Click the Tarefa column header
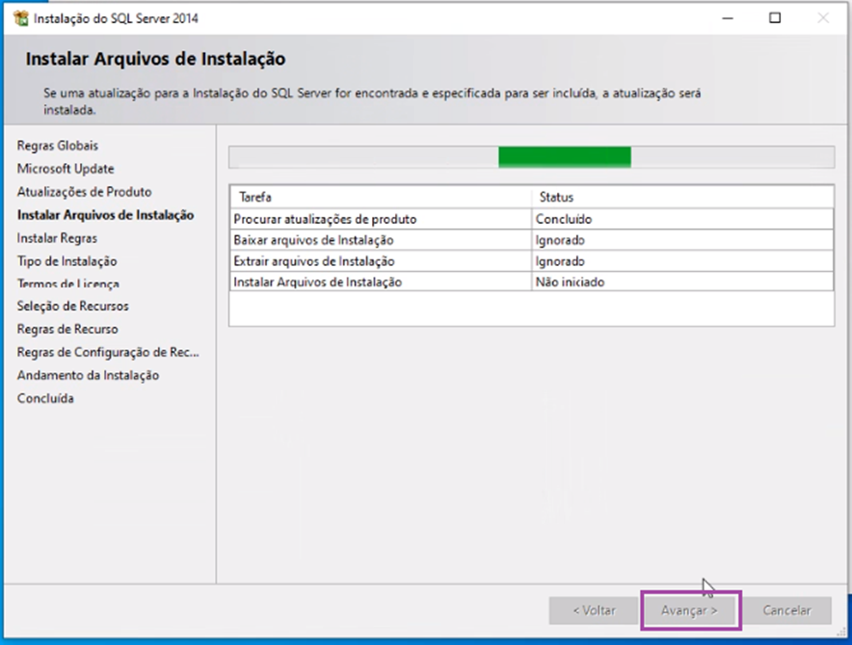The height and width of the screenshot is (645, 852). pyautogui.click(x=380, y=197)
